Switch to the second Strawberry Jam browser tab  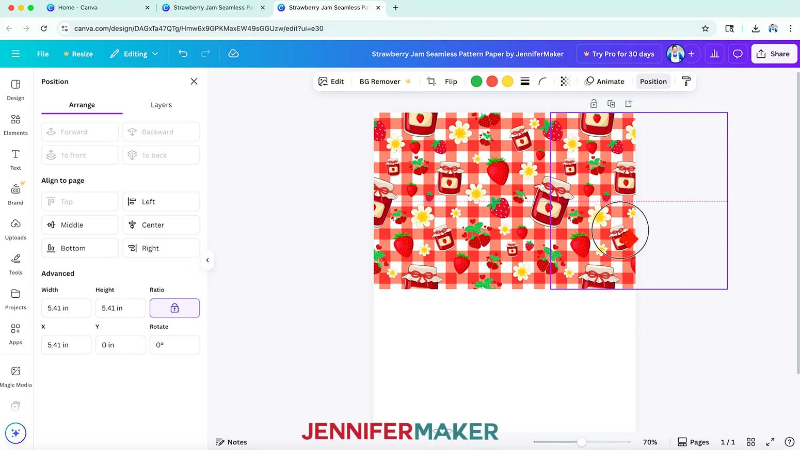click(214, 8)
